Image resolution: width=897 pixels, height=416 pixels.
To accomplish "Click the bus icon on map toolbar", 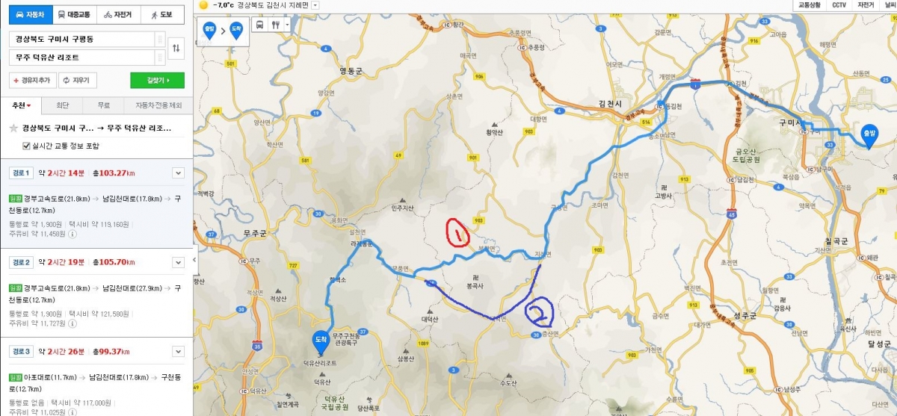I will 259,25.
